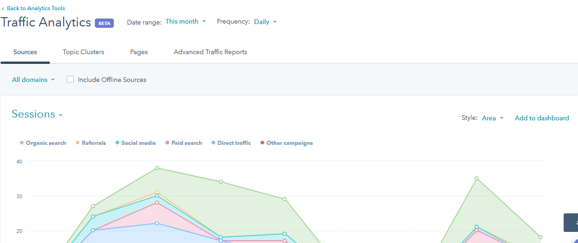Click the BETA badge next to title

click(x=104, y=23)
